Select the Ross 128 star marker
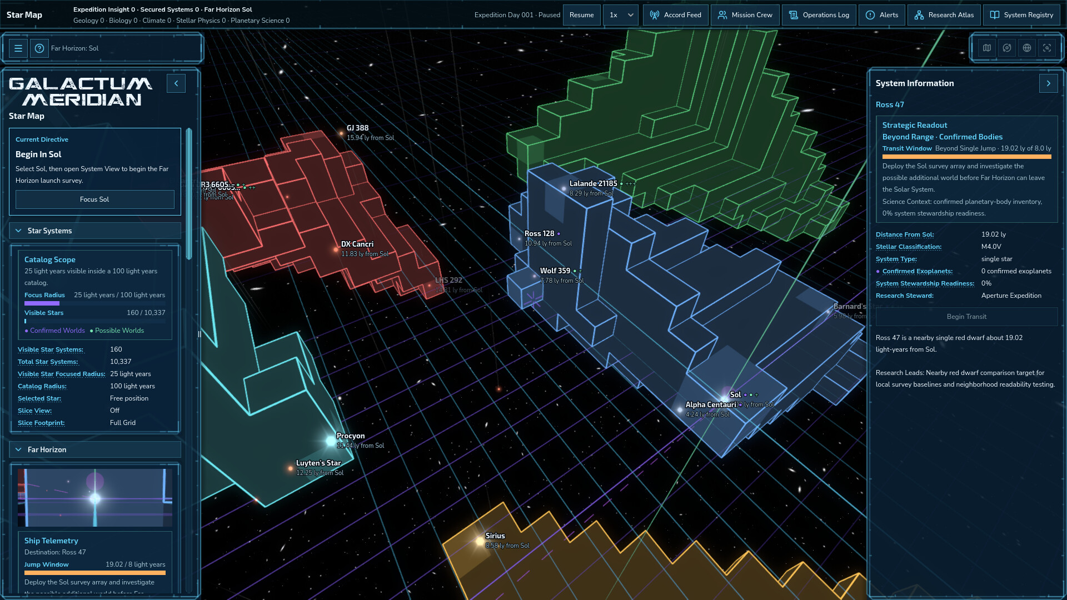Viewport: 1067px width, 600px height. (x=518, y=238)
